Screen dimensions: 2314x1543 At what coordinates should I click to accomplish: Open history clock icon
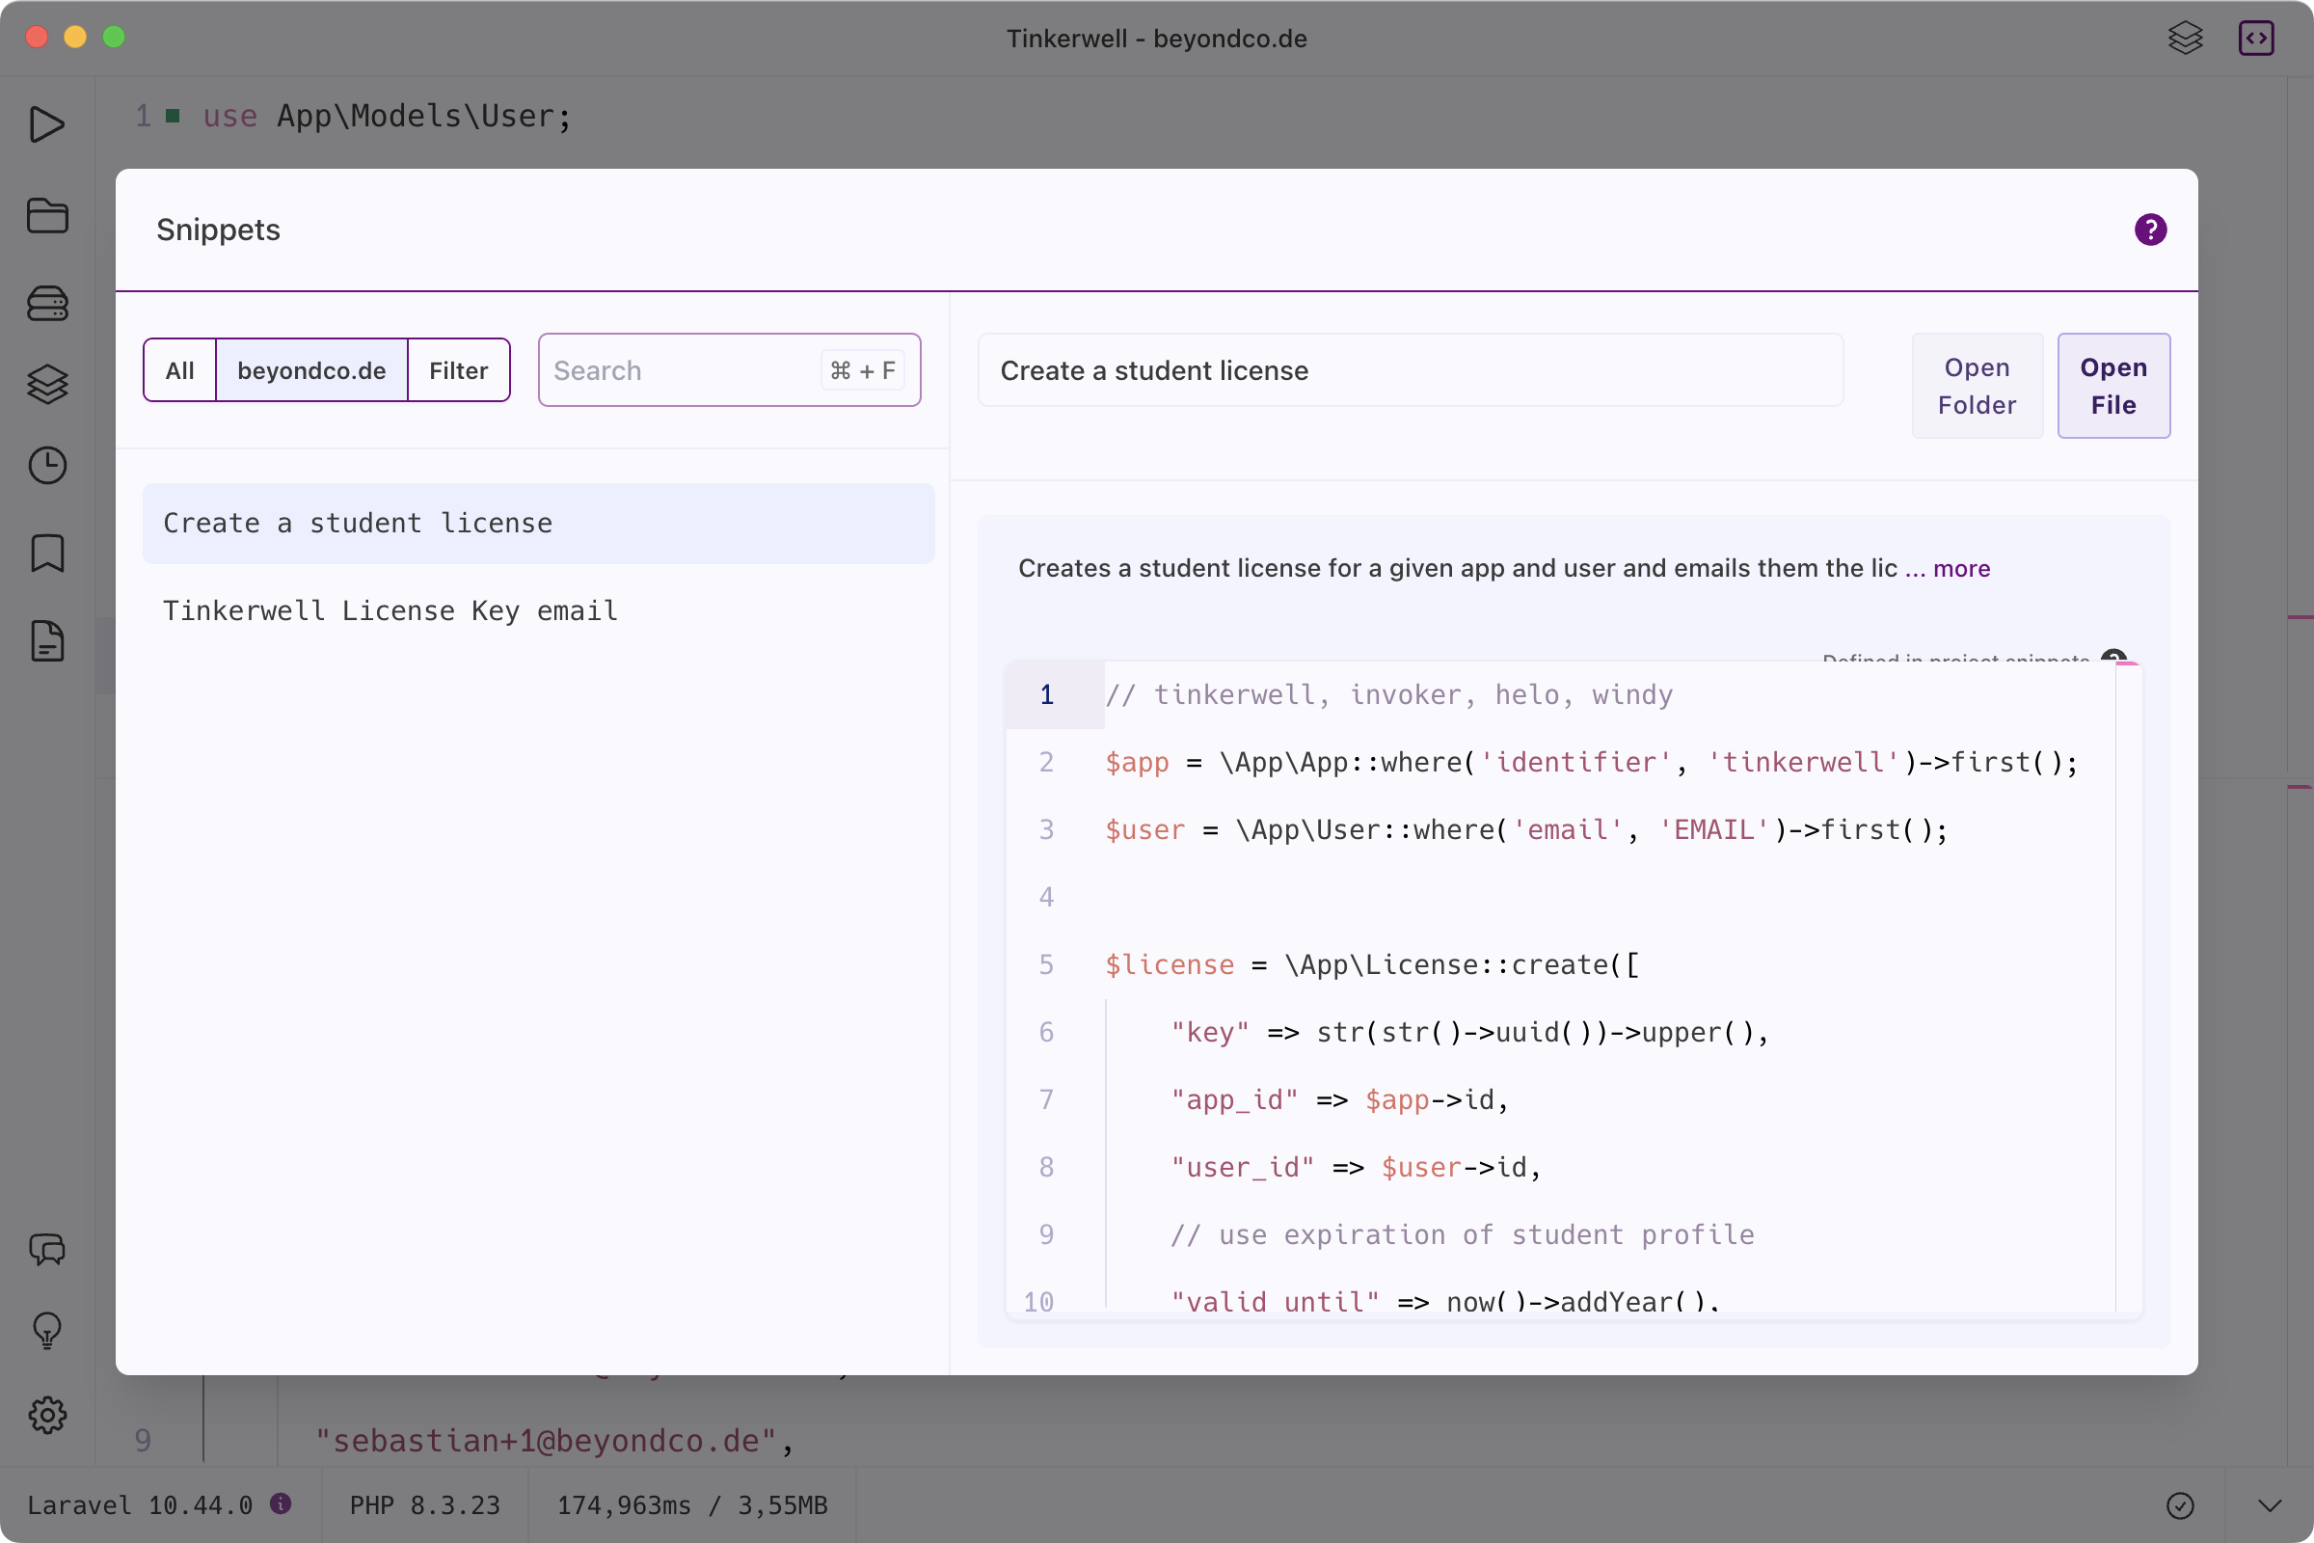[47, 466]
